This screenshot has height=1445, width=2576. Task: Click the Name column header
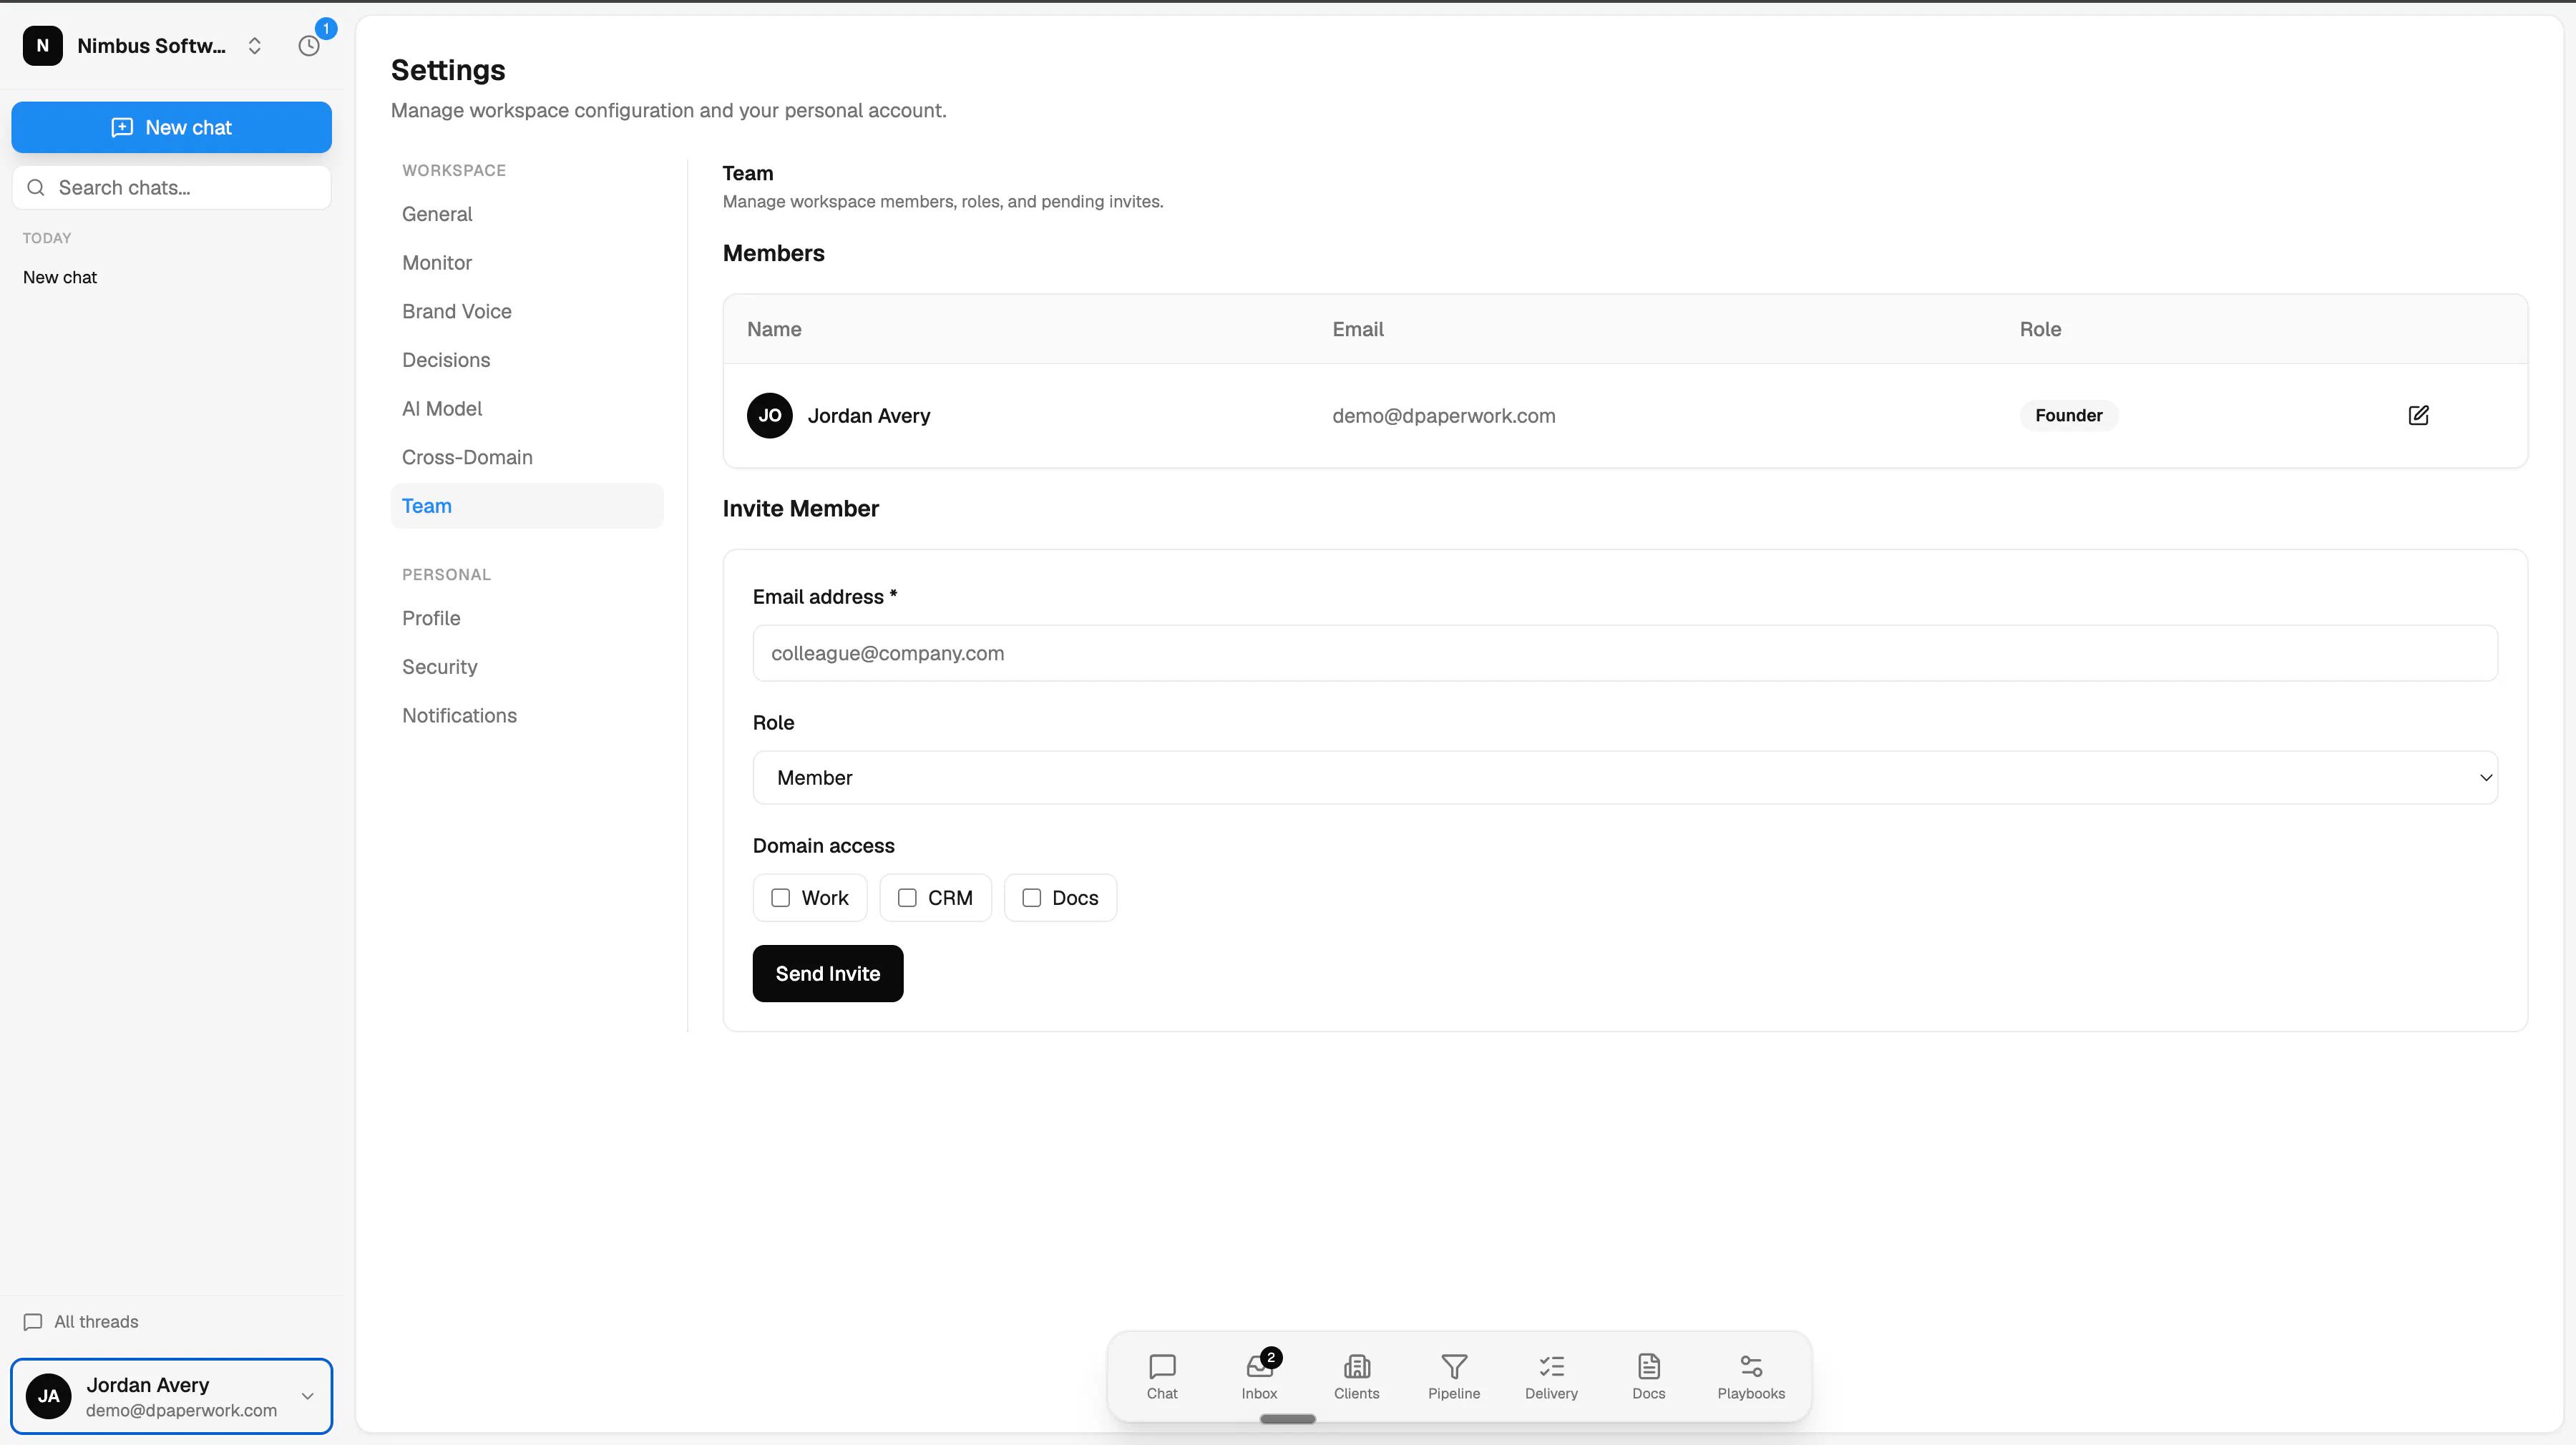pyautogui.click(x=774, y=329)
